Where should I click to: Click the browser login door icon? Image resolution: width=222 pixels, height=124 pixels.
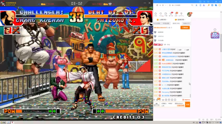200,5
